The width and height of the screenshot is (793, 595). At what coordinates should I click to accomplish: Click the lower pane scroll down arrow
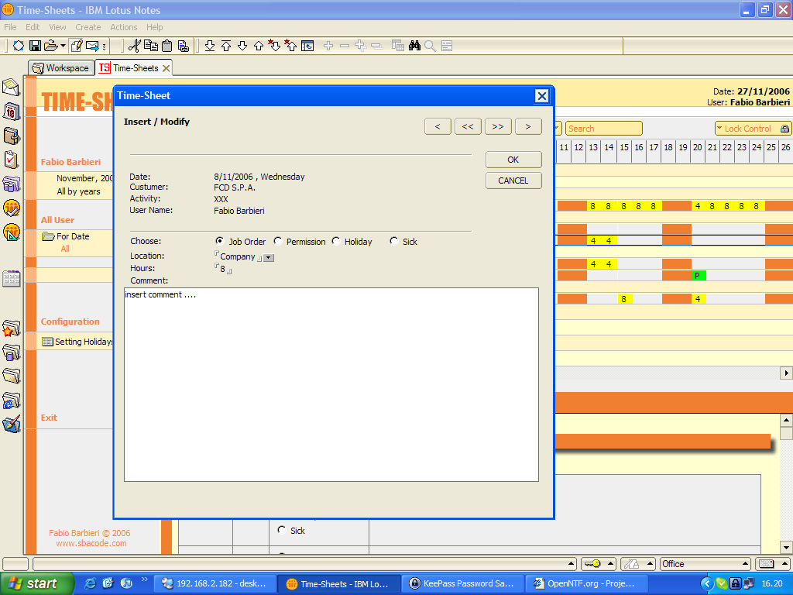(786, 548)
